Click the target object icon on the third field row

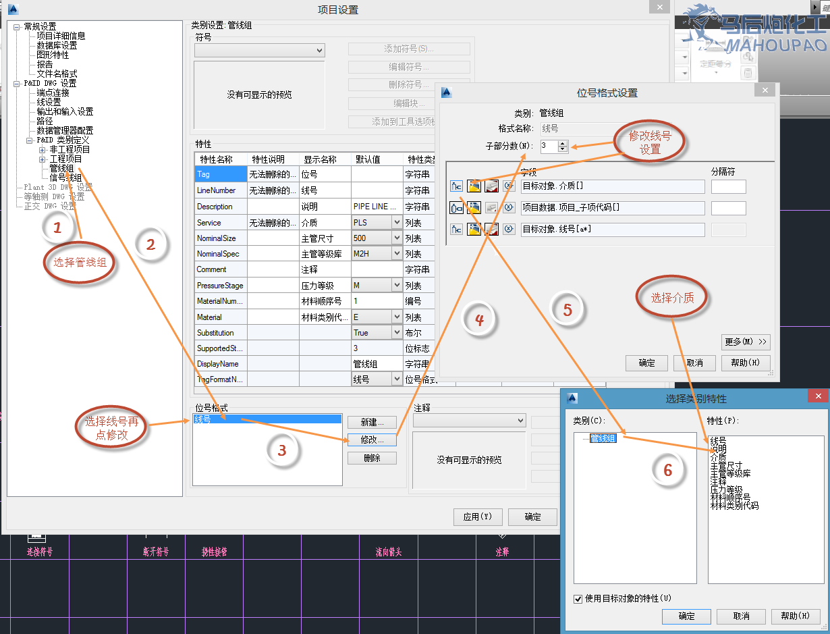tap(455, 228)
